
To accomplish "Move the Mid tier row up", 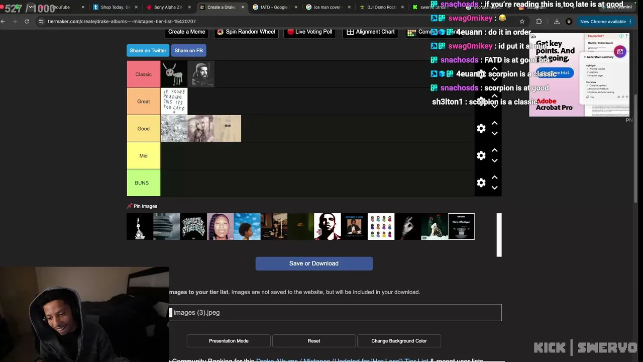I will (x=495, y=150).
